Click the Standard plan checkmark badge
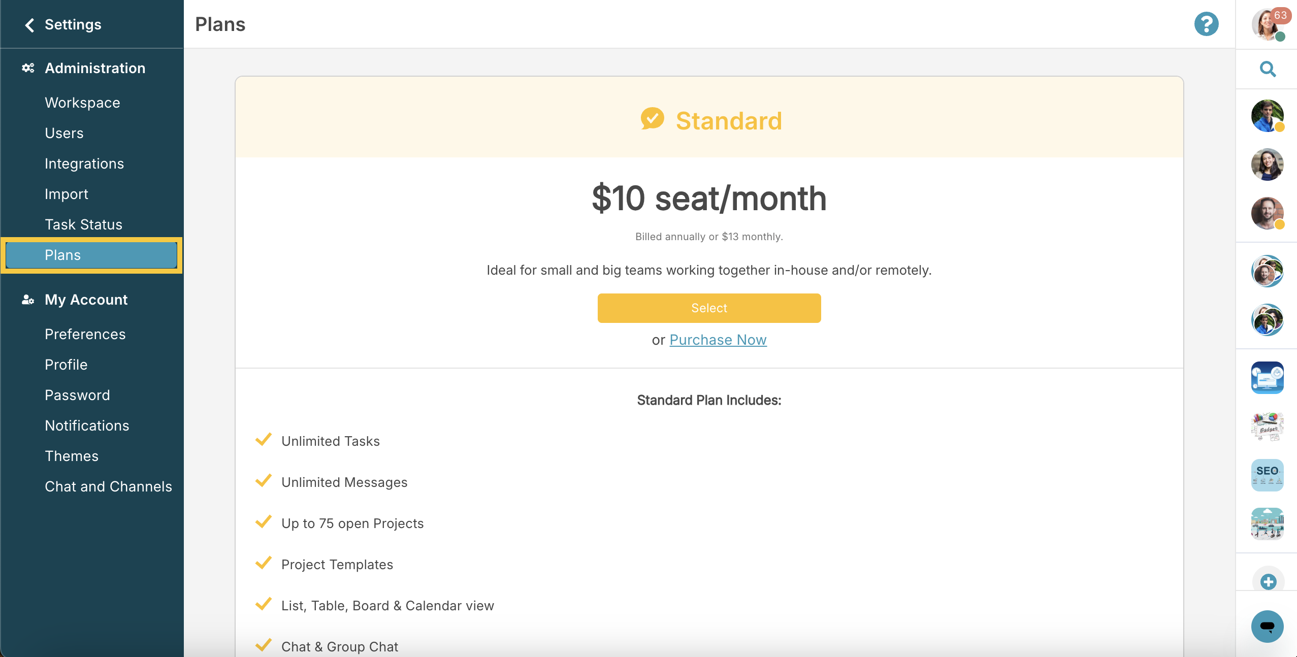This screenshot has width=1297, height=657. coord(652,119)
